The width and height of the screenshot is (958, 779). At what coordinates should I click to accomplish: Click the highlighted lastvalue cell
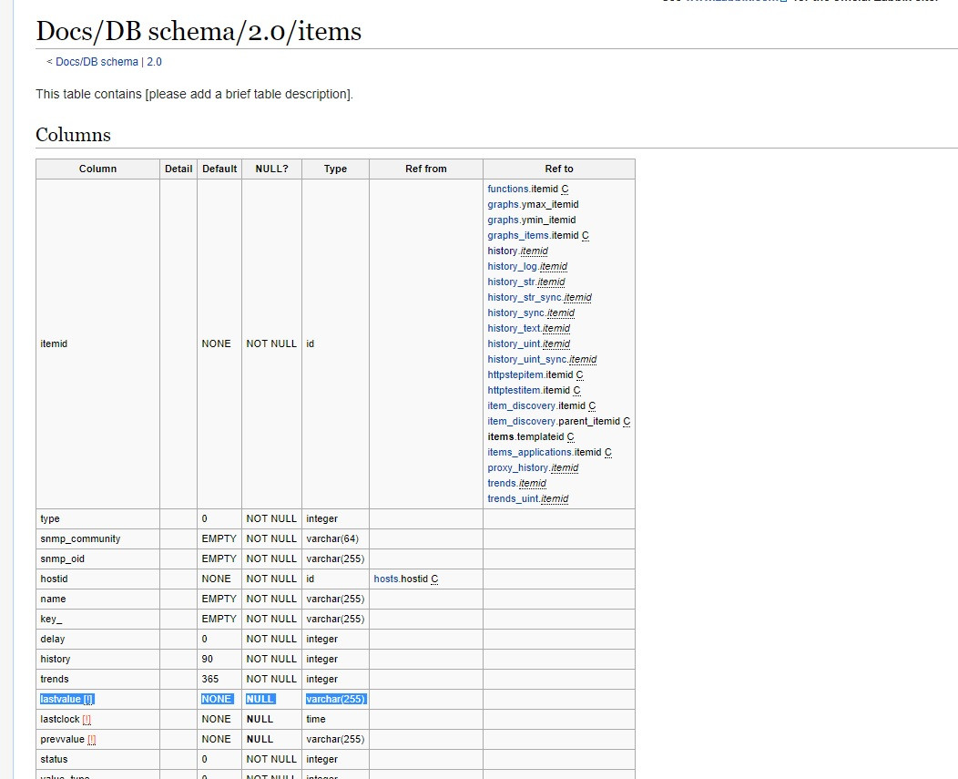(x=97, y=699)
